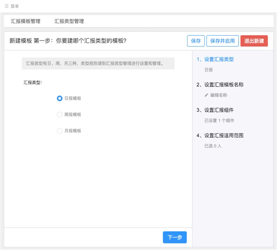
Task: Switch to the 汇报模板管理 tab
Action: tap(26, 21)
